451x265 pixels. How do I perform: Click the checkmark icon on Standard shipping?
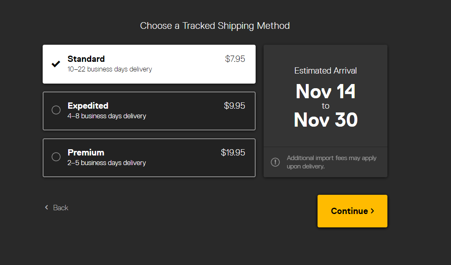click(x=56, y=64)
